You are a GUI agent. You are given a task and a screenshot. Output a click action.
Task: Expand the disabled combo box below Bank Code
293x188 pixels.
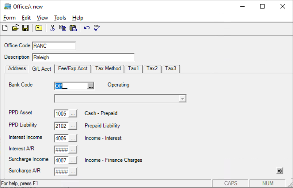(x=182, y=99)
